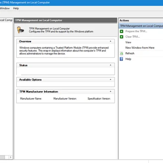The width and height of the screenshot is (163, 163).
Task: Click the Manufacturer Name label
Action: click(x=31, y=98)
